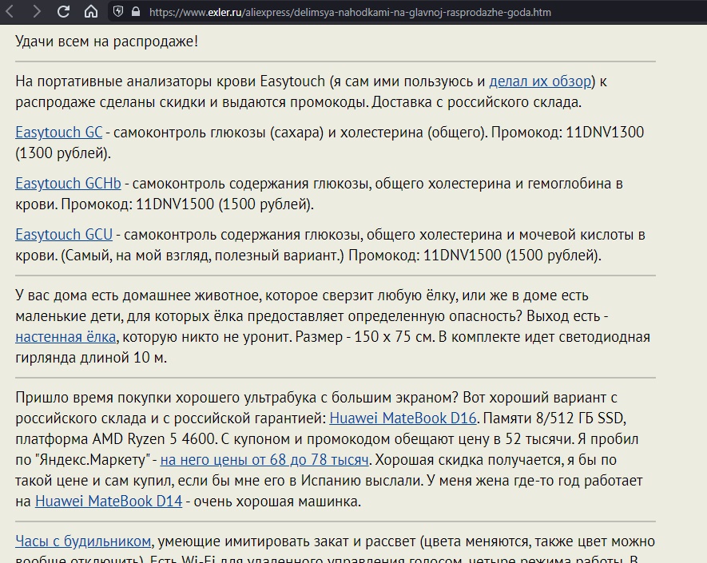Click the word "Easytouch" in the intro paragraph
The image size is (707, 563).
tap(292, 81)
